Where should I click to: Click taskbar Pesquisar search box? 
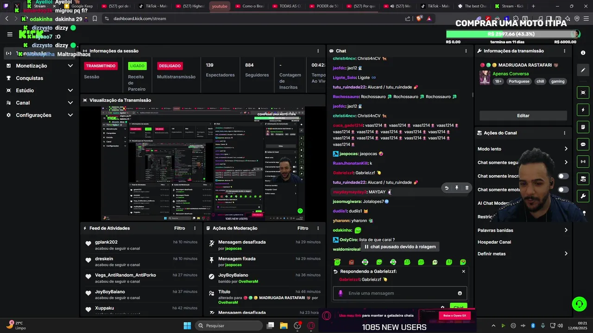click(228, 326)
